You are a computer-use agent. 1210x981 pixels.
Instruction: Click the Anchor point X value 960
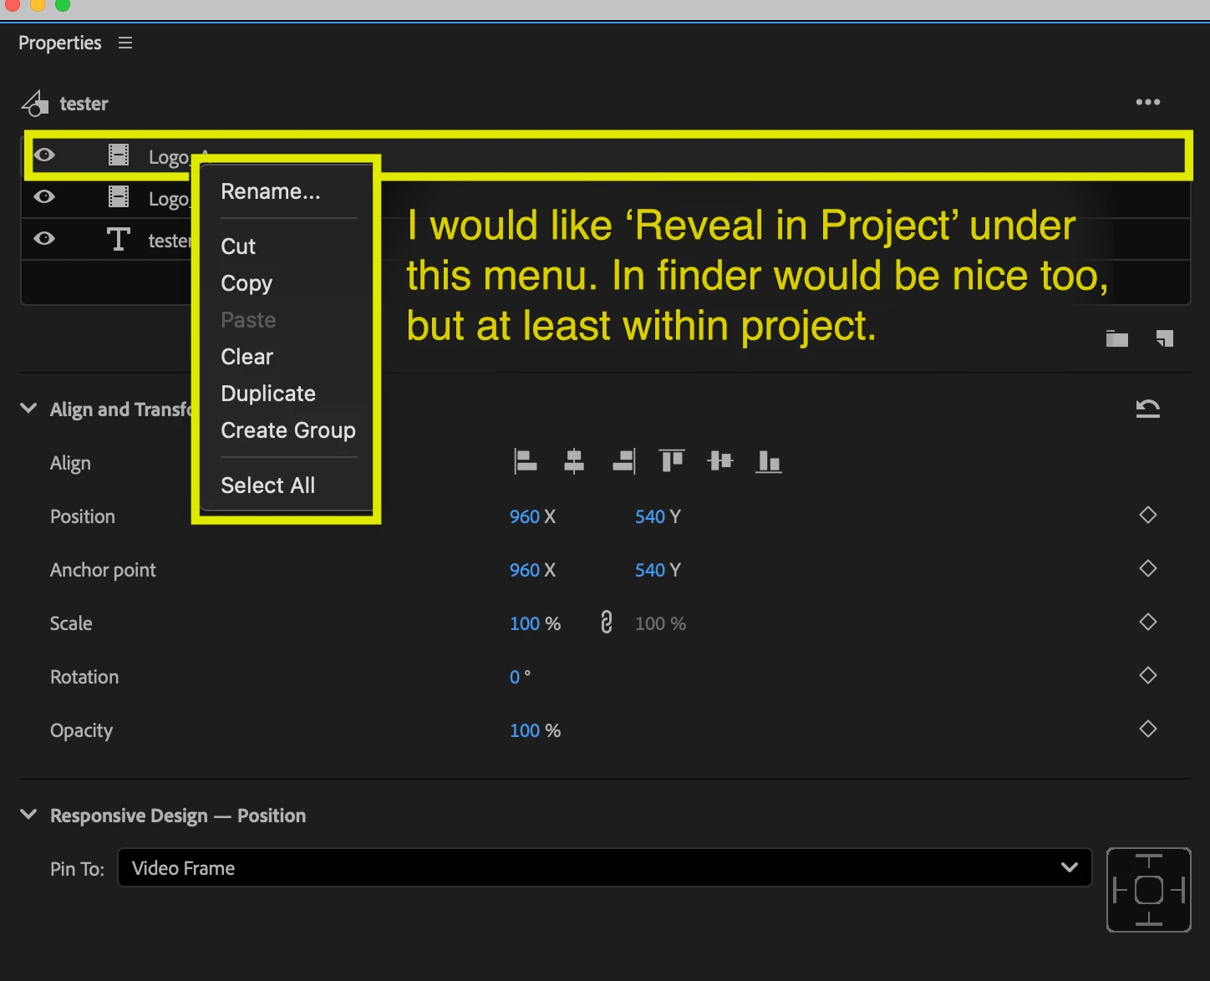525,570
